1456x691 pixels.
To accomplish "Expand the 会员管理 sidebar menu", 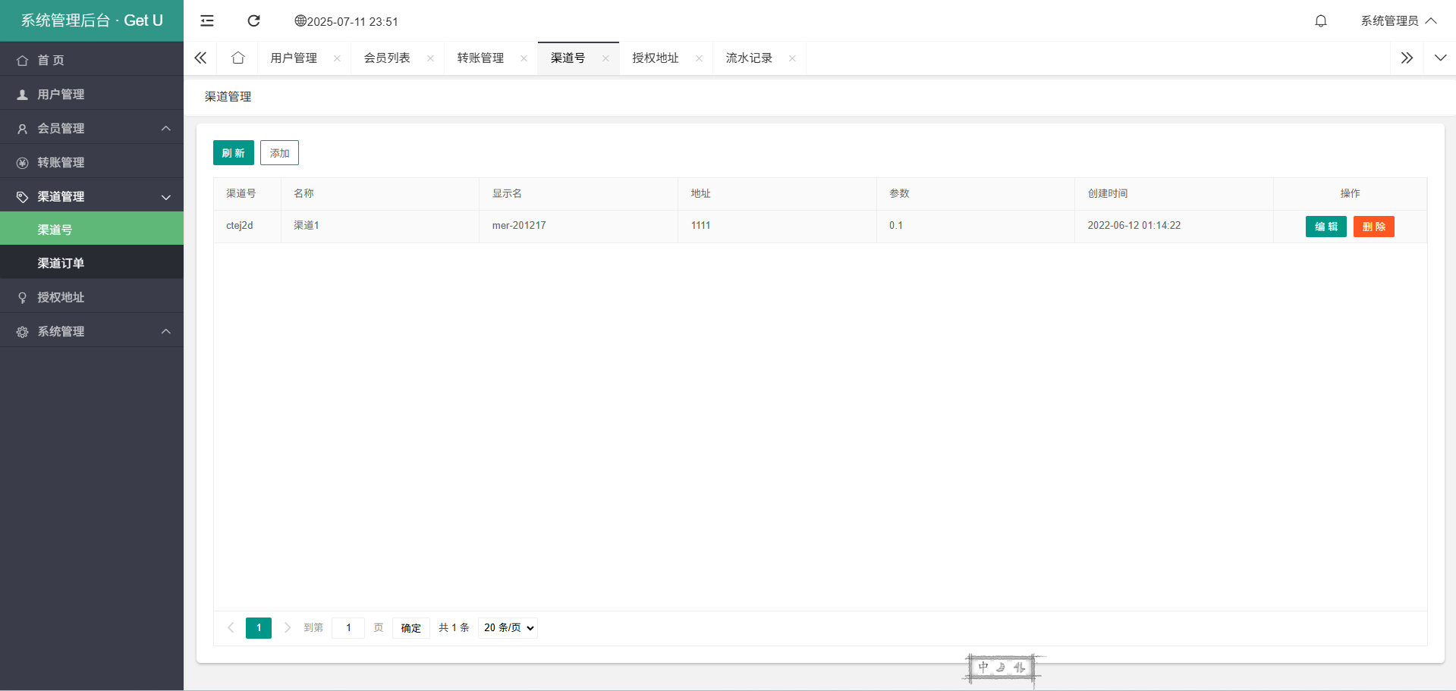I will (x=91, y=129).
